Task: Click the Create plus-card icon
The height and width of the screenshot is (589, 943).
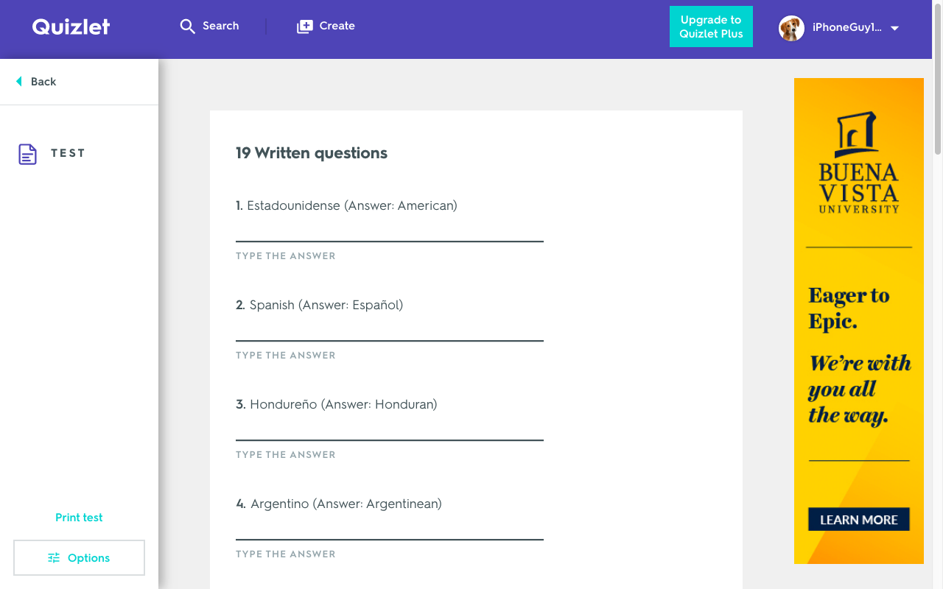Action: click(304, 27)
